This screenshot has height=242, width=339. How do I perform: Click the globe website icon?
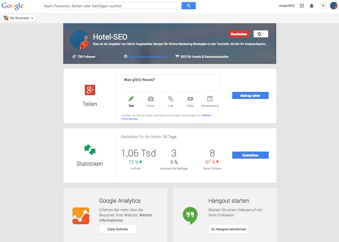coord(125,56)
